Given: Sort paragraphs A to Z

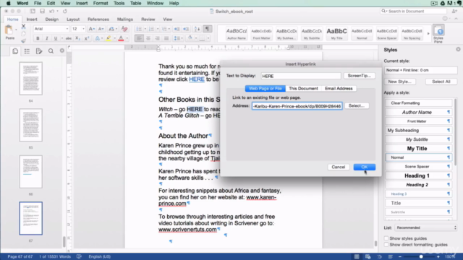Looking at the screenshot, I should point(197,29).
